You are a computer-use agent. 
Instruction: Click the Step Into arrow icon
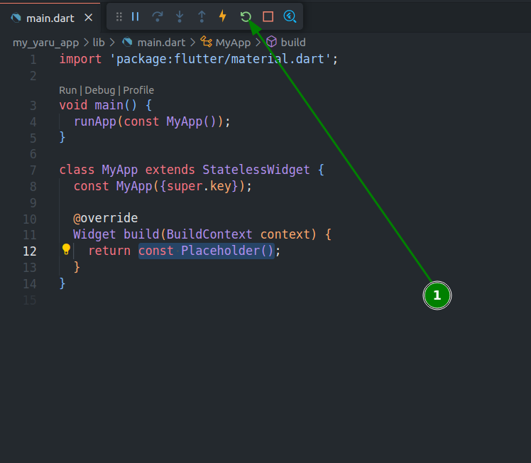pyautogui.click(x=180, y=16)
